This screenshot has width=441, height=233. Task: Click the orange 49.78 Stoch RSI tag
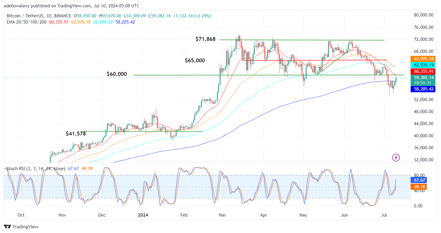tap(418, 187)
